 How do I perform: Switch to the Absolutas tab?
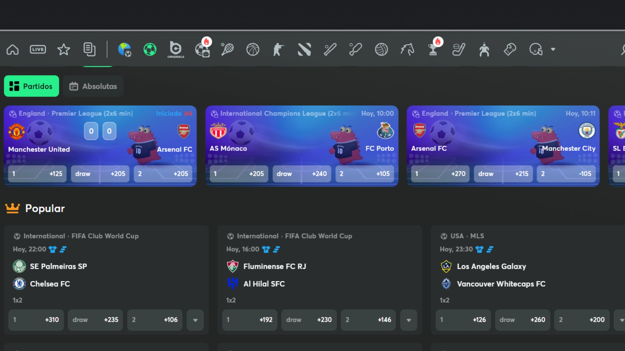point(93,86)
